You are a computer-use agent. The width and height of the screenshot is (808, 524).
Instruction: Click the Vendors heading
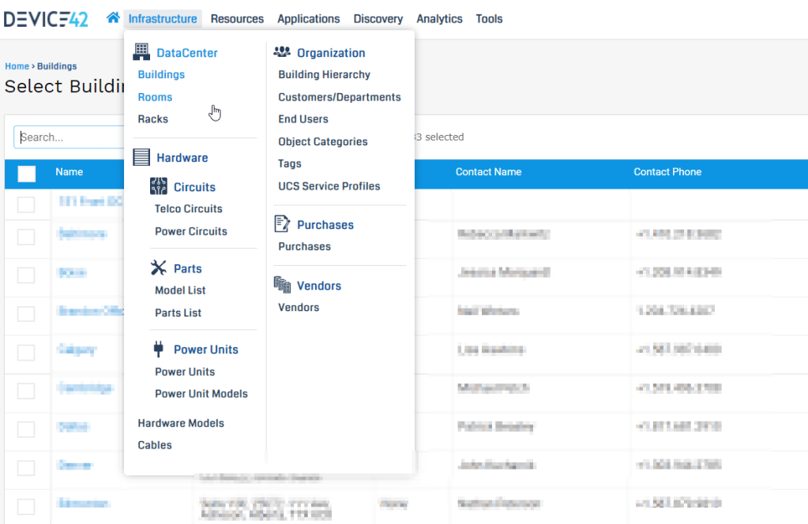(319, 286)
